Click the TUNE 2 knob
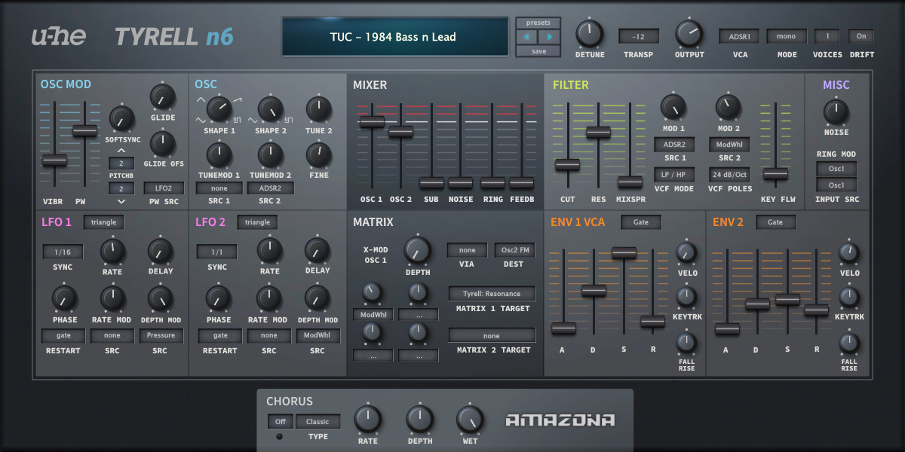 tap(318, 110)
